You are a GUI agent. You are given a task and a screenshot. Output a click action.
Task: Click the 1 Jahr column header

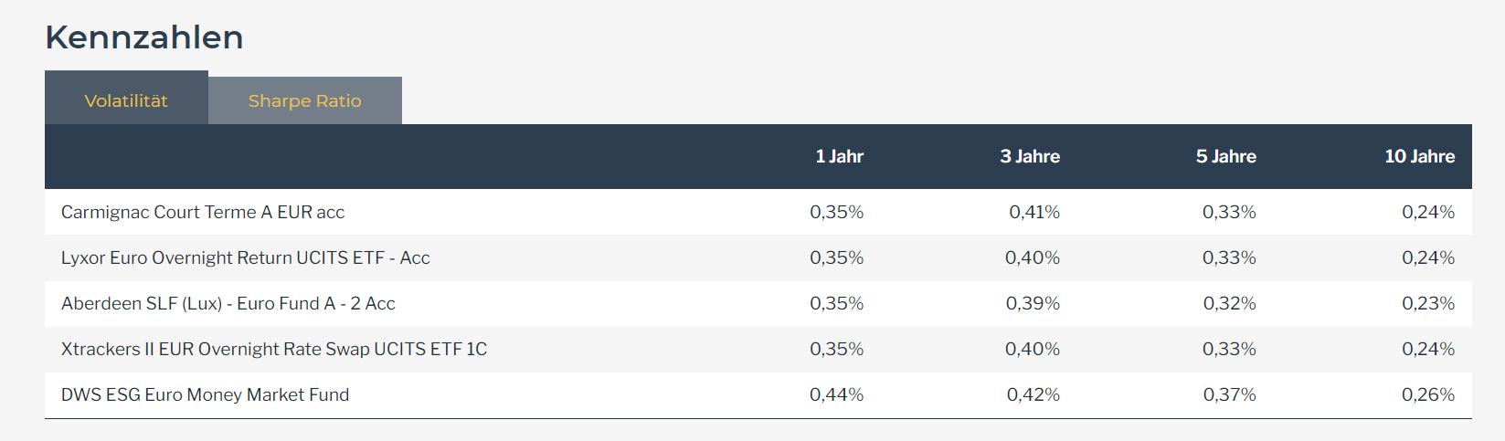[839, 156]
